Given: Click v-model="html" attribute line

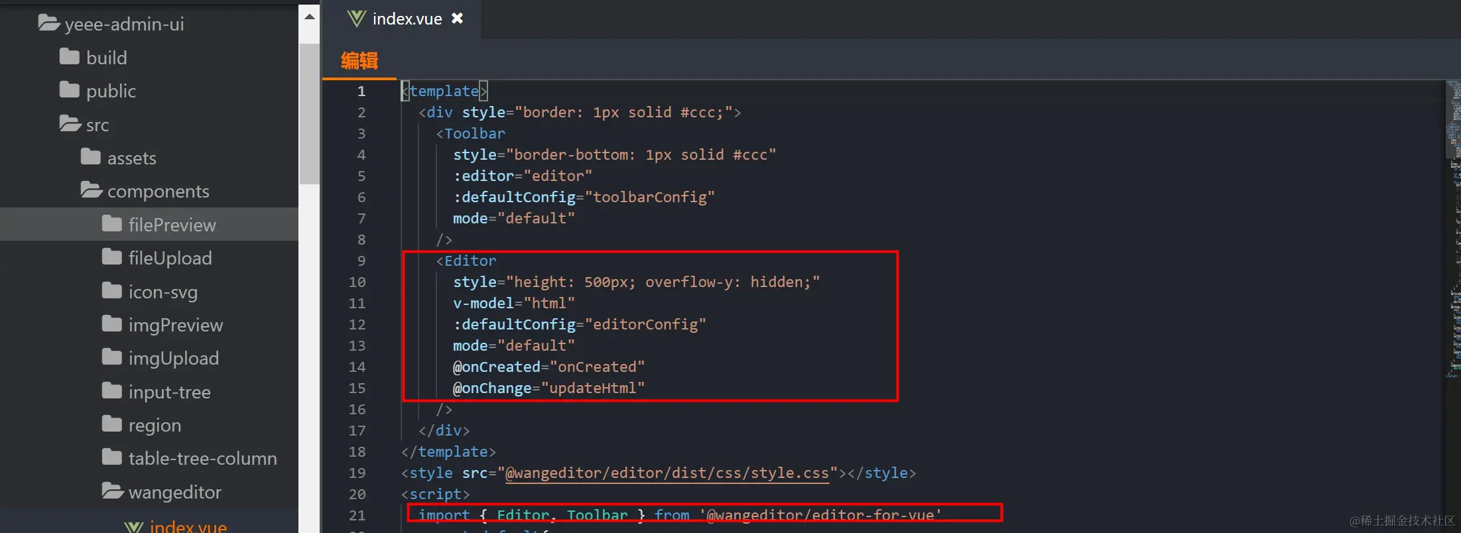Looking at the screenshot, I should [514, 303].
